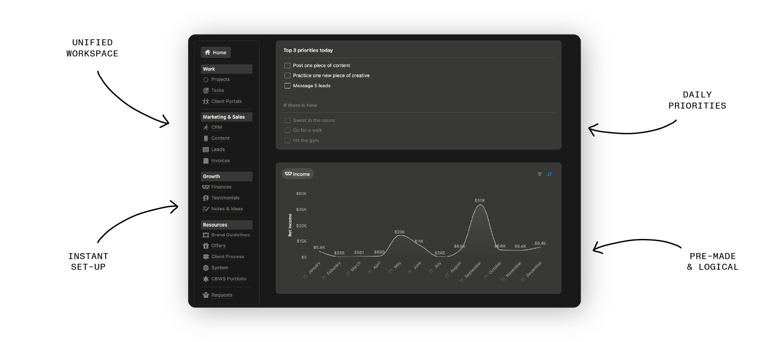Open Requests at the sidebar bottom

point(222,295)
